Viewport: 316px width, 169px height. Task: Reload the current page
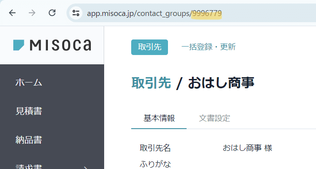click(52, 13)
